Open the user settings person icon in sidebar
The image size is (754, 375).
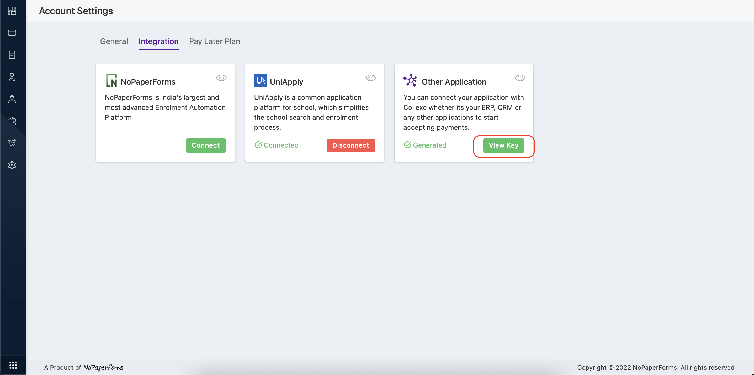[12, 77]
